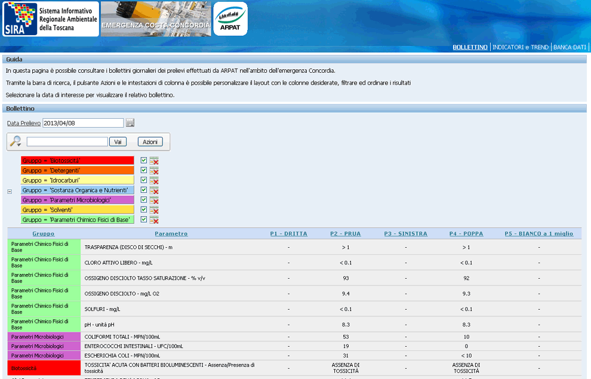Switch to the INDICATORI e TREND tab
This screenshot has width=591, height=379.
pos(520,47)
